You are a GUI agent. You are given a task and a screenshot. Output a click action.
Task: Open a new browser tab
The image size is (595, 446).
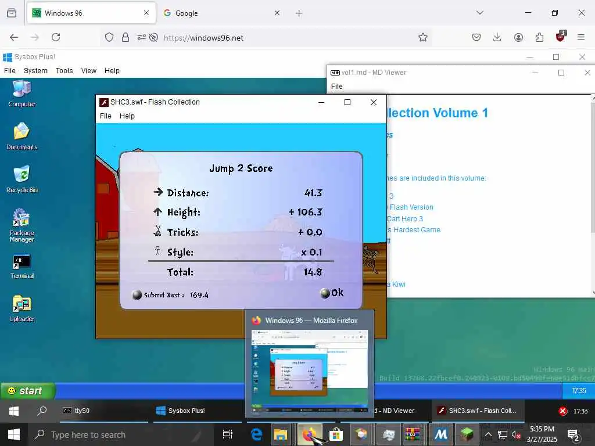(299, 13)
